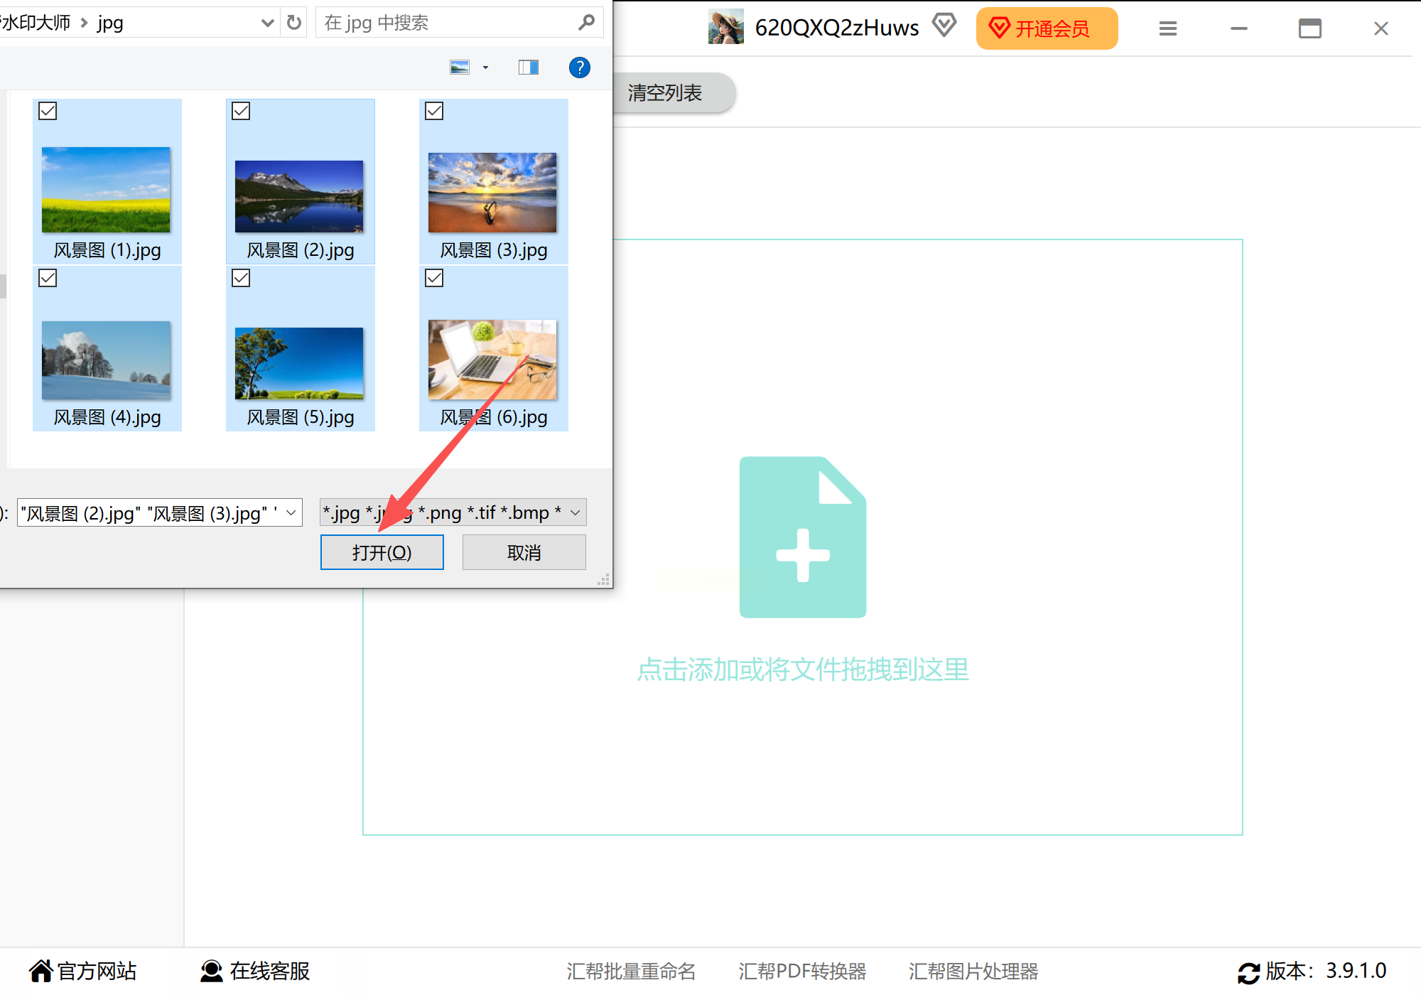Click the VIP diamond badge icon
The image size is (1421, 995).
point(944,26)
